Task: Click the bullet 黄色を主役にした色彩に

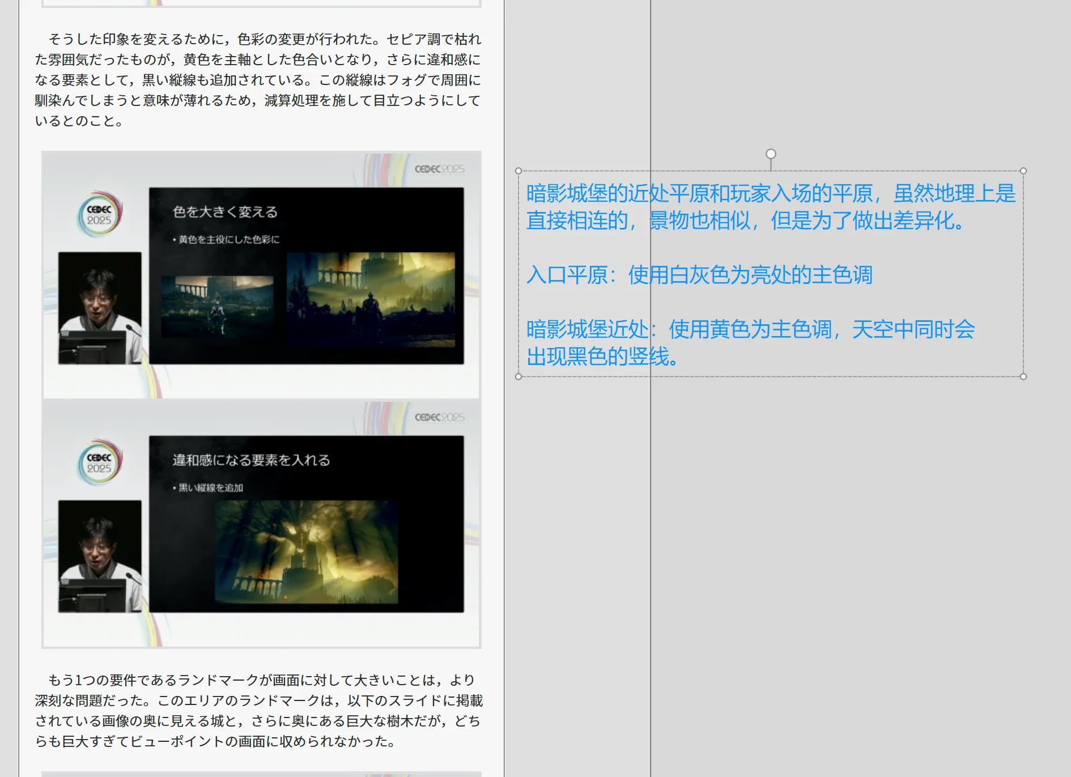Action: tap(226, 240)
